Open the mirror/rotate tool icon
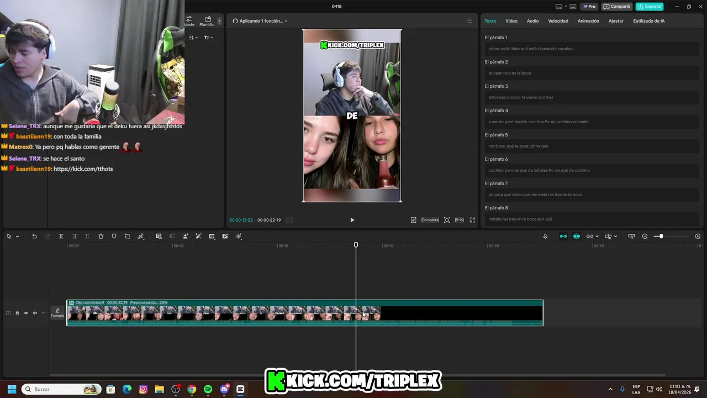Viewport: 707px width, 398px height. click(x=141, y=237)
